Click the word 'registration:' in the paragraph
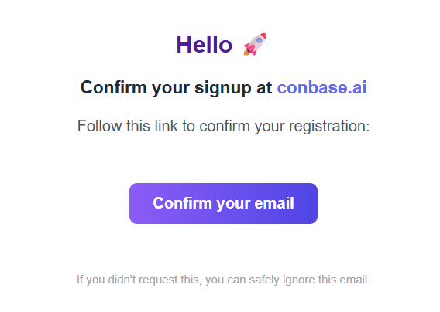The image size is (440, 312). point(329,126)
